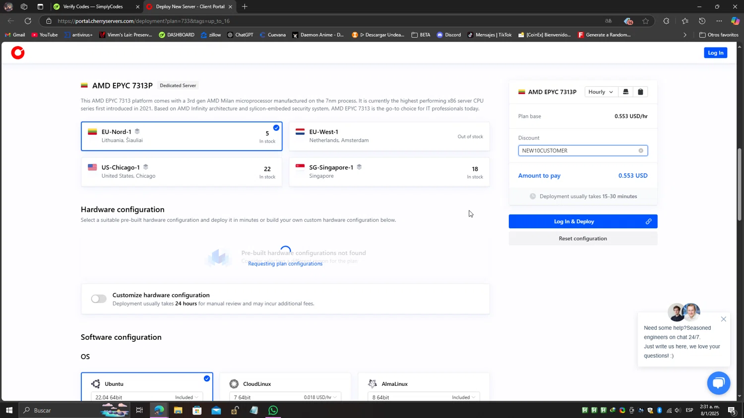The image size is (744, 418).
Task: Open browser extensions icon
Action: click(x=666, y=21)
